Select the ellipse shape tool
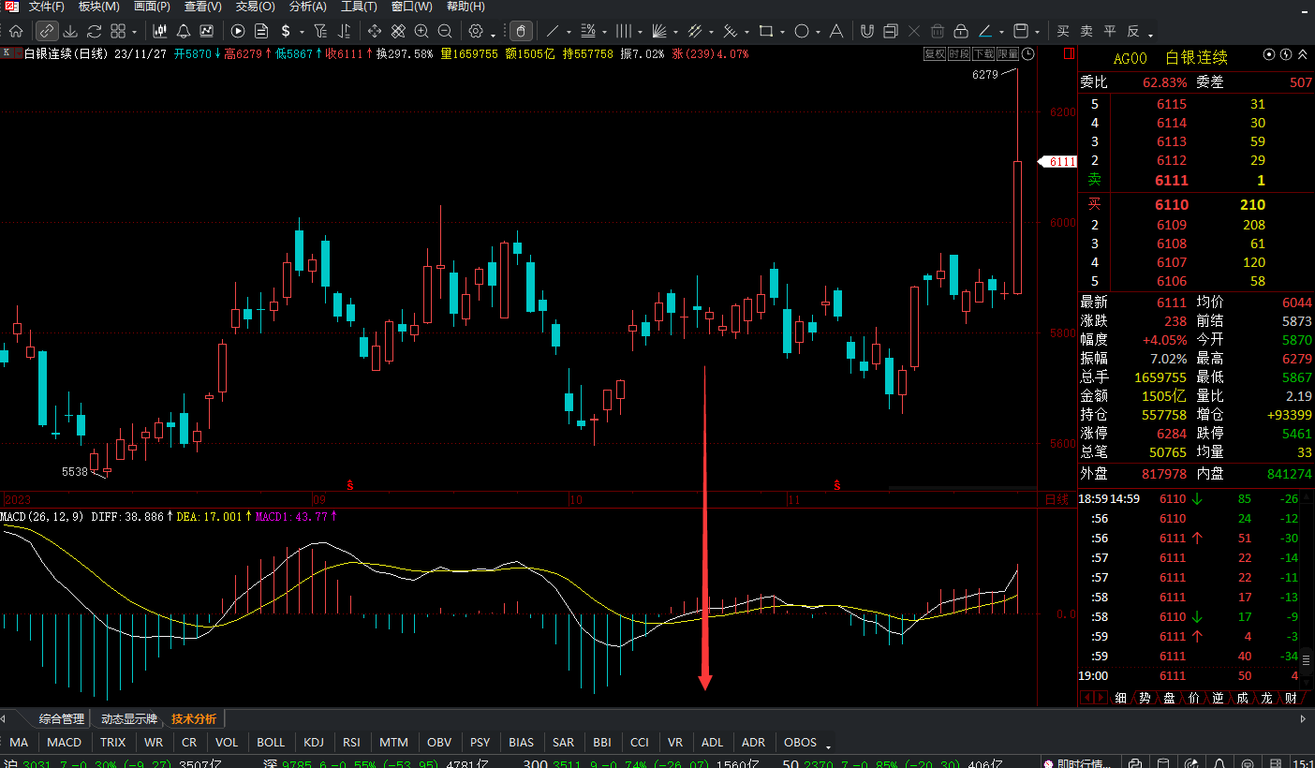This screenshot has height=768, width=1315. [x=802, y=31]
